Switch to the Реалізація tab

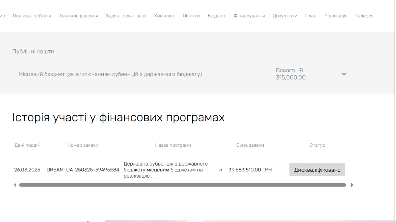coord(336,16)
